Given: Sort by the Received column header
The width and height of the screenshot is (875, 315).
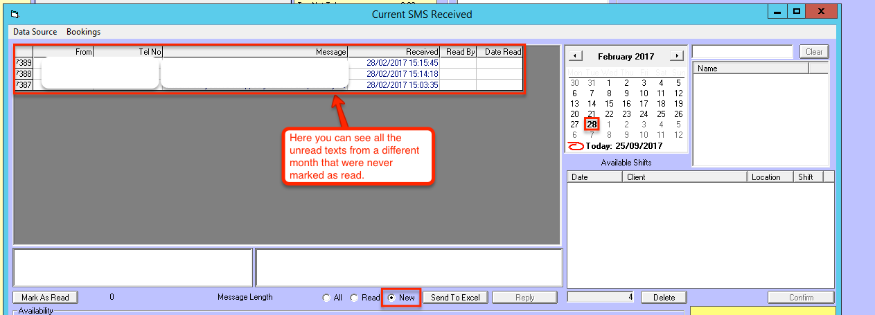Looking at the screenshot, I should click(x=394, y=52).
